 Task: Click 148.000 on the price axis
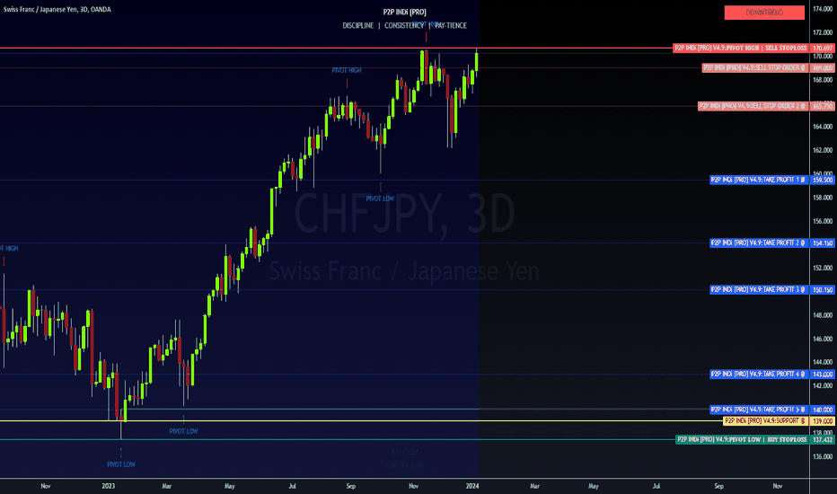coord(823,315)
